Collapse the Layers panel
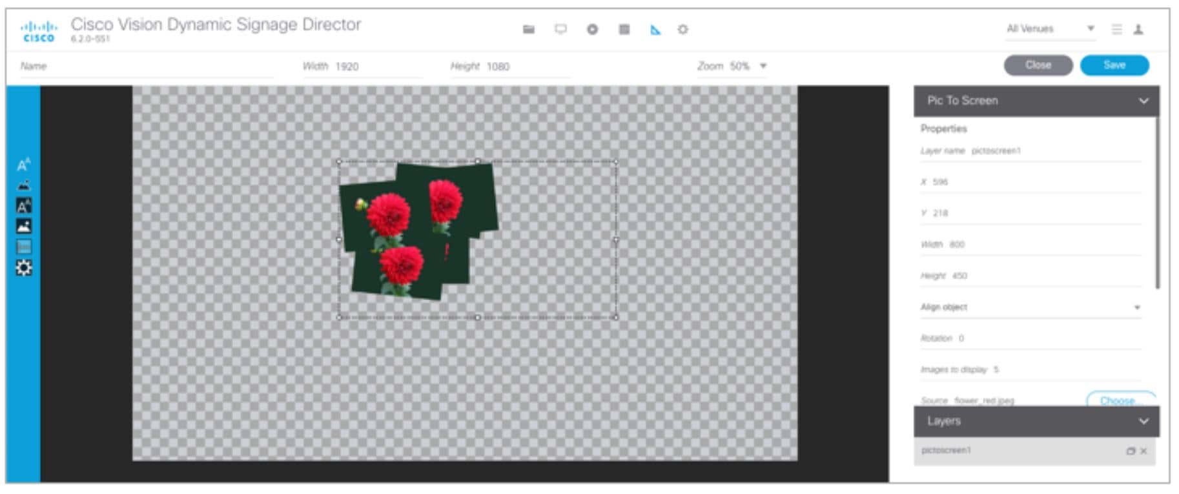 click(x=1143, y=421)
